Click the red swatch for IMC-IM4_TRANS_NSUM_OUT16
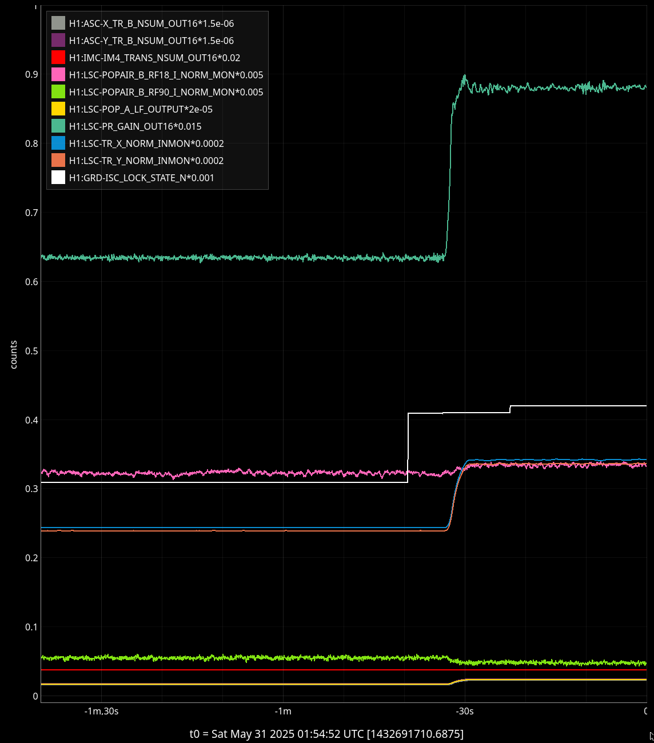The height and width of the screenshot is (743, 654). coord(58,57)
